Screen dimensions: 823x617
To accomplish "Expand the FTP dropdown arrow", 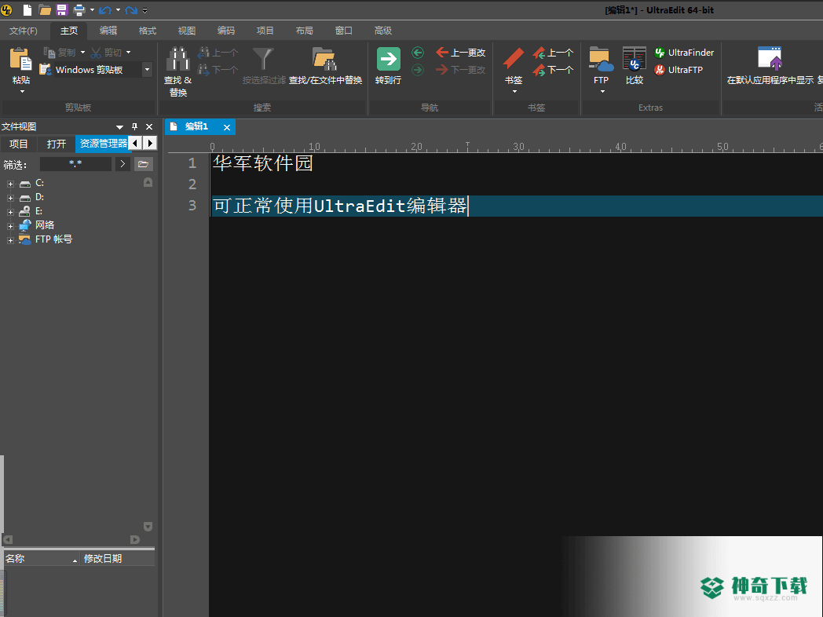I will coord(602,92).
